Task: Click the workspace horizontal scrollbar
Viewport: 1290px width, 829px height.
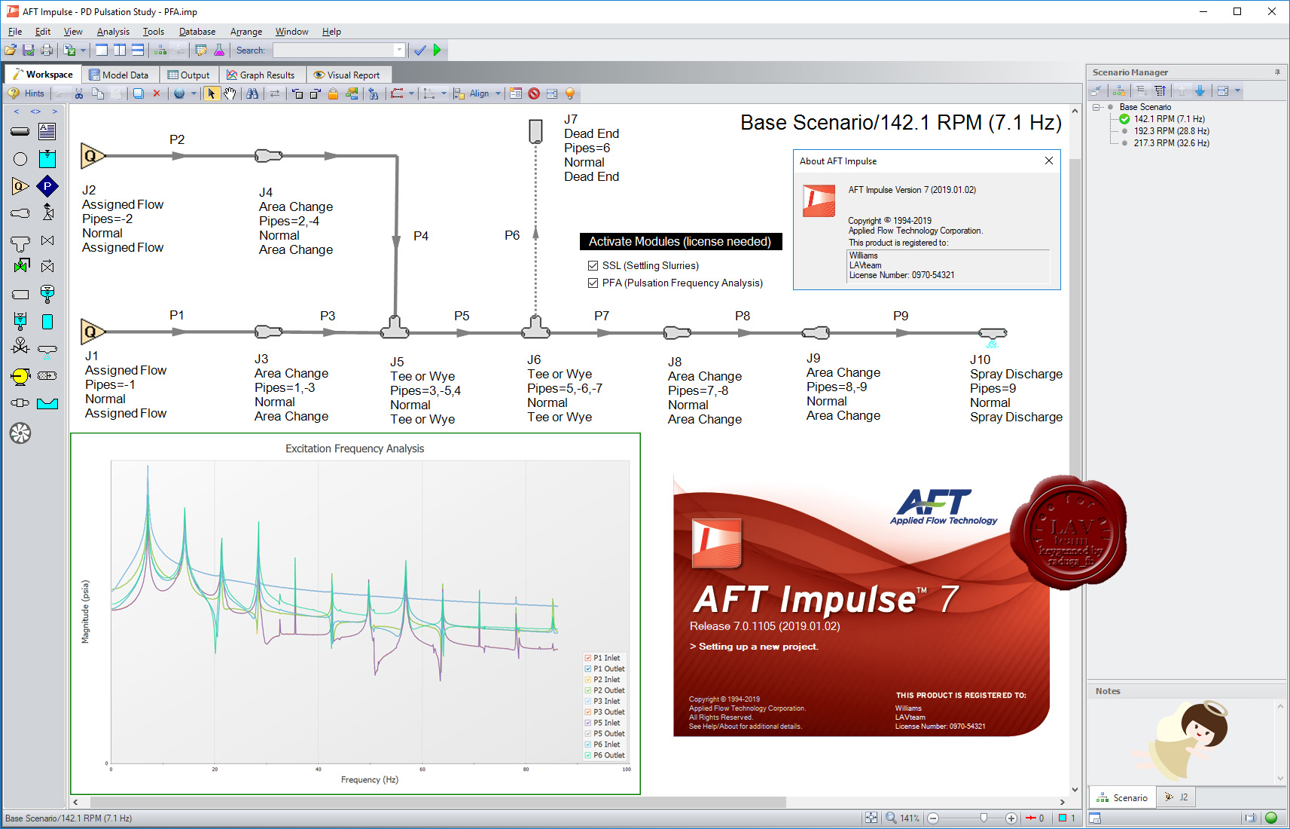Action: click(438, 802)
